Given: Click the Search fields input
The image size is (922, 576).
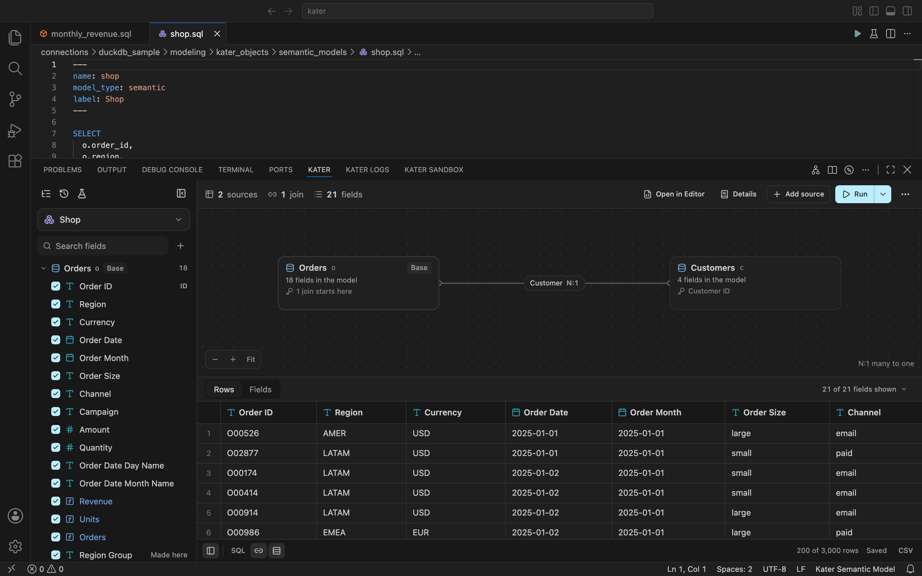Looking at the screenshot, I should 102,246.
